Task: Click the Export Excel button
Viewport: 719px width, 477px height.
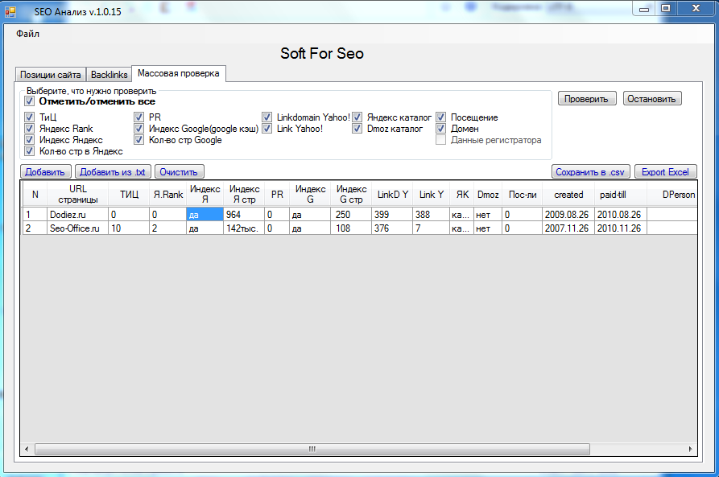Action: coord(666,172)
